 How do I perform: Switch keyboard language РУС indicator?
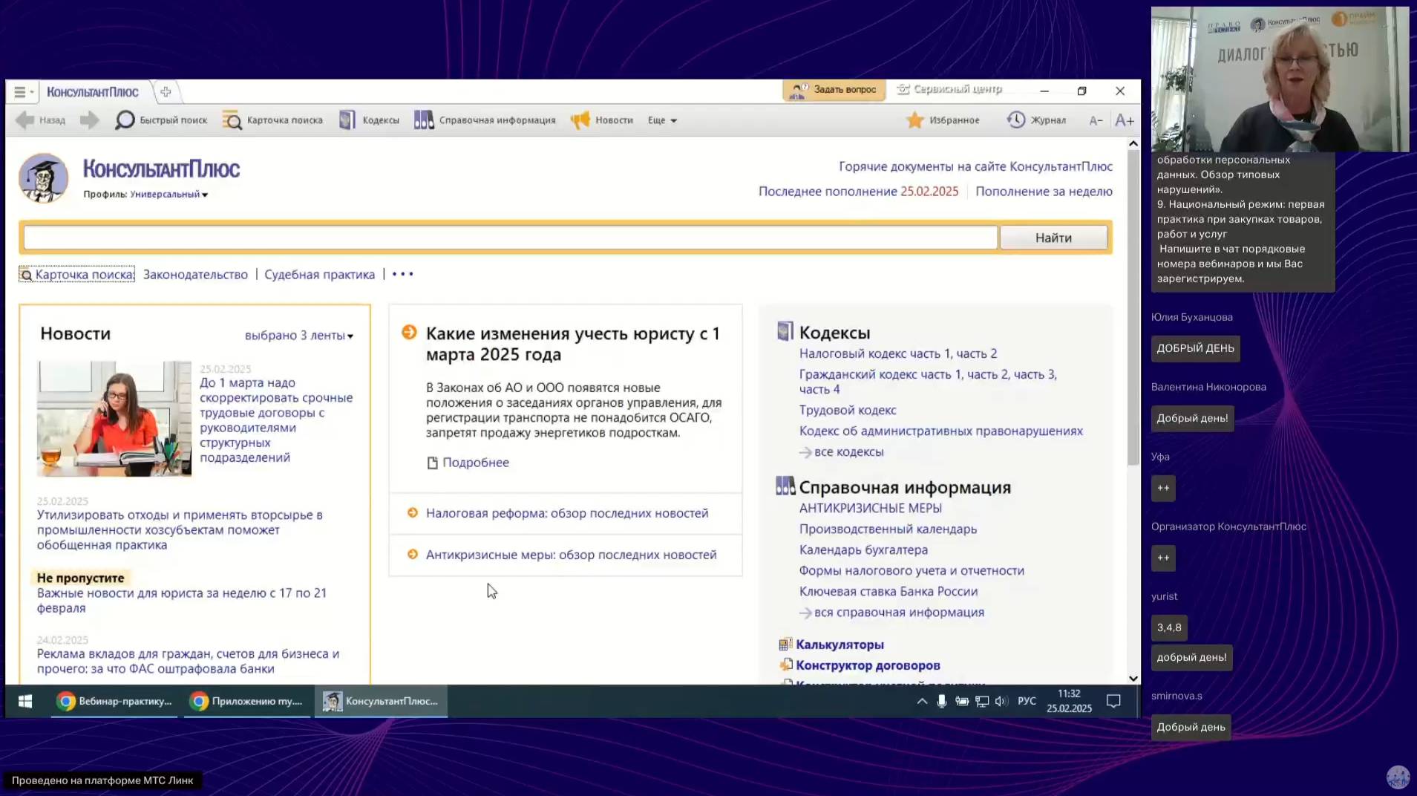[x=1027, y=701]
